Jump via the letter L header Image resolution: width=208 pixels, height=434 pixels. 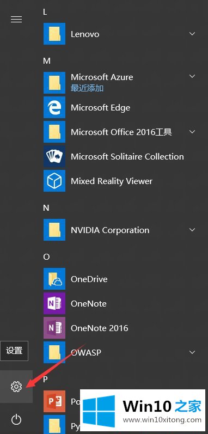(x=45, y=11)
